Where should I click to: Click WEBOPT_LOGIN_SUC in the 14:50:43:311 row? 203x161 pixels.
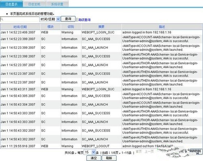point(98,89)
